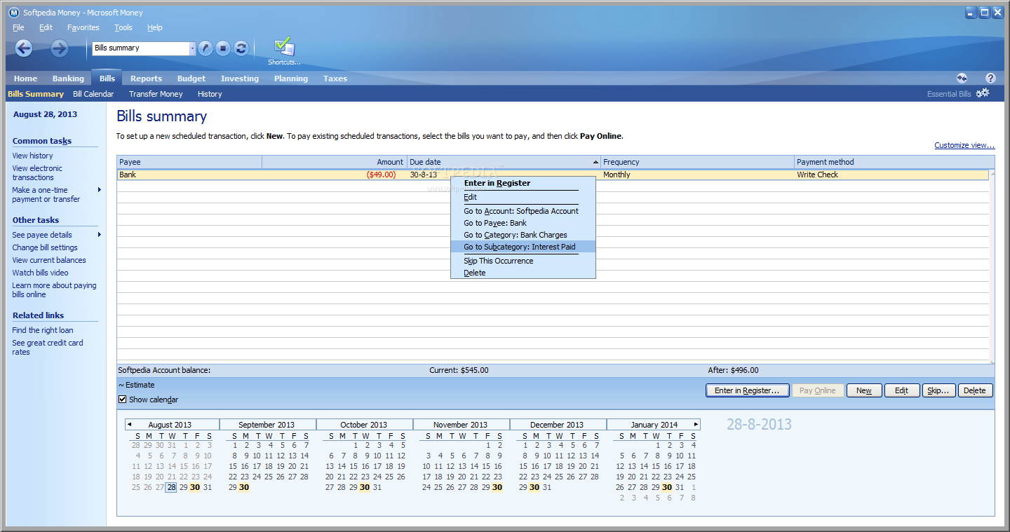Uncheck the Show calendar checkbox
The height and width of the screenshot is (532, 1010).
pos(122,399)
